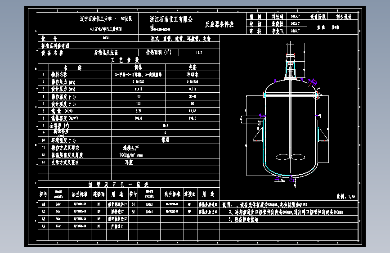The width and height of the screenshot is (390, 253).
Task: Select the 流量 row label
Action: 62,111
